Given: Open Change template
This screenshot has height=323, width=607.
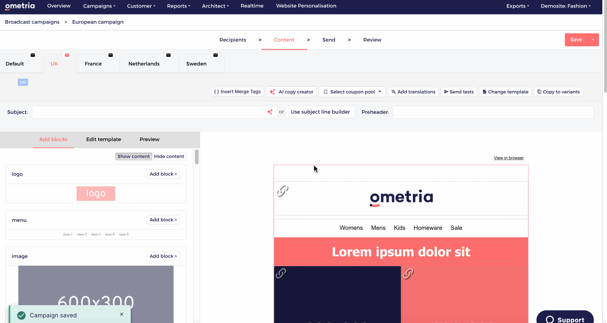Looking at the screenshot, I should click(x=505, y=92).
